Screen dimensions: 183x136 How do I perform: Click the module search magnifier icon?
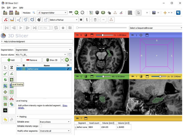[34, 13]
